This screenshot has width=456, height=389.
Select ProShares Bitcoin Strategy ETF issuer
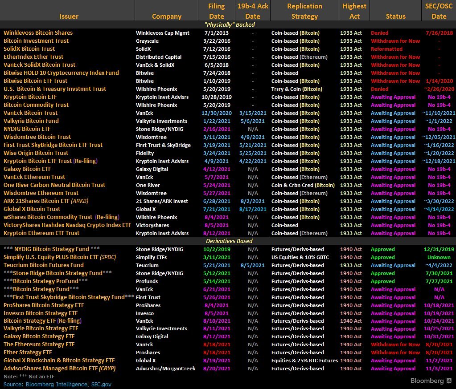(44, 305)
